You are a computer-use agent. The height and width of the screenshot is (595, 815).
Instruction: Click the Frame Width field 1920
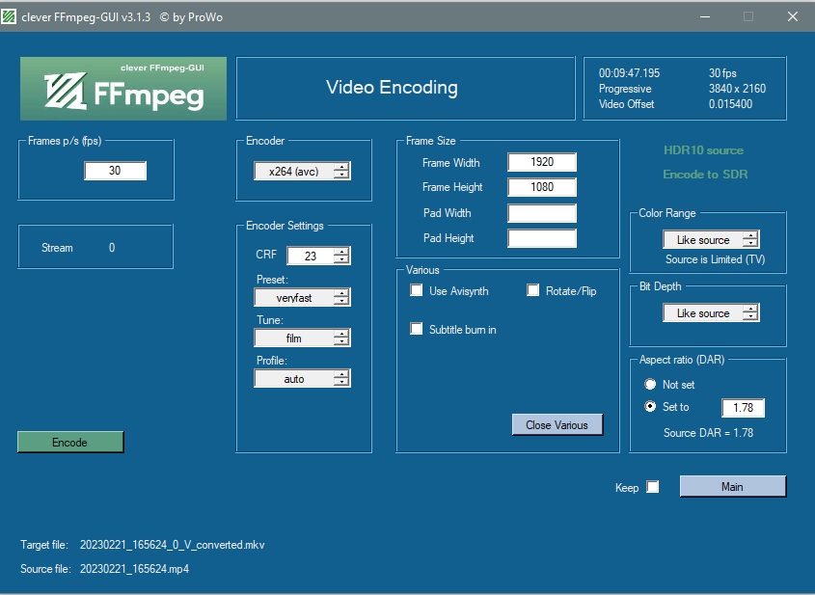(x=542, y=162)
